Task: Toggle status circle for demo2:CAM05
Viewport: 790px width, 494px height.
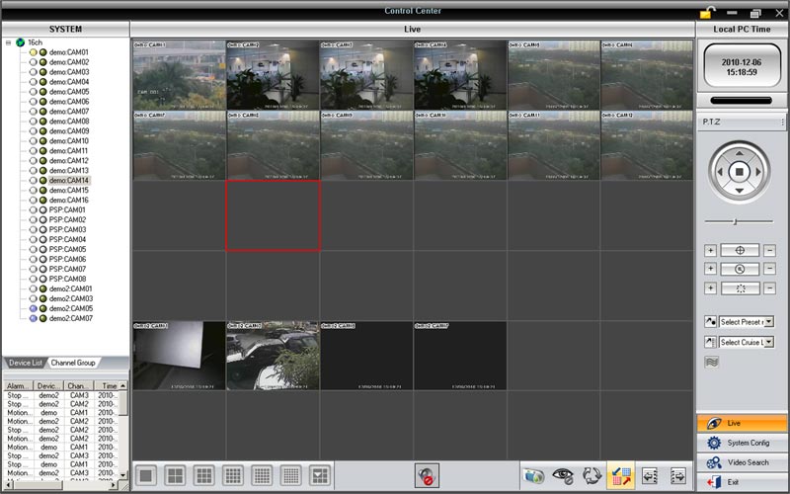Action: (x=34, y=308)
